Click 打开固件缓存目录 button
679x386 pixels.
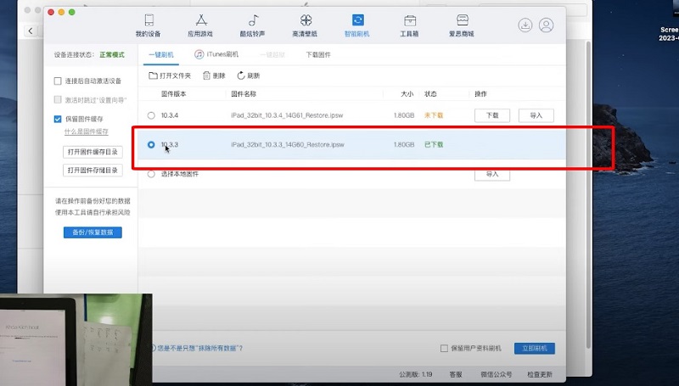(x=93, y=152)
